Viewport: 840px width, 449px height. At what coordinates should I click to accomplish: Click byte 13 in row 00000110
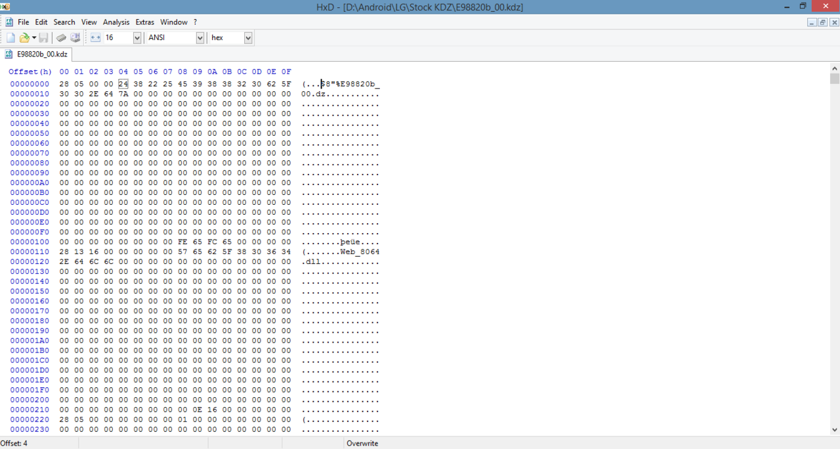(x=79, y=252)
